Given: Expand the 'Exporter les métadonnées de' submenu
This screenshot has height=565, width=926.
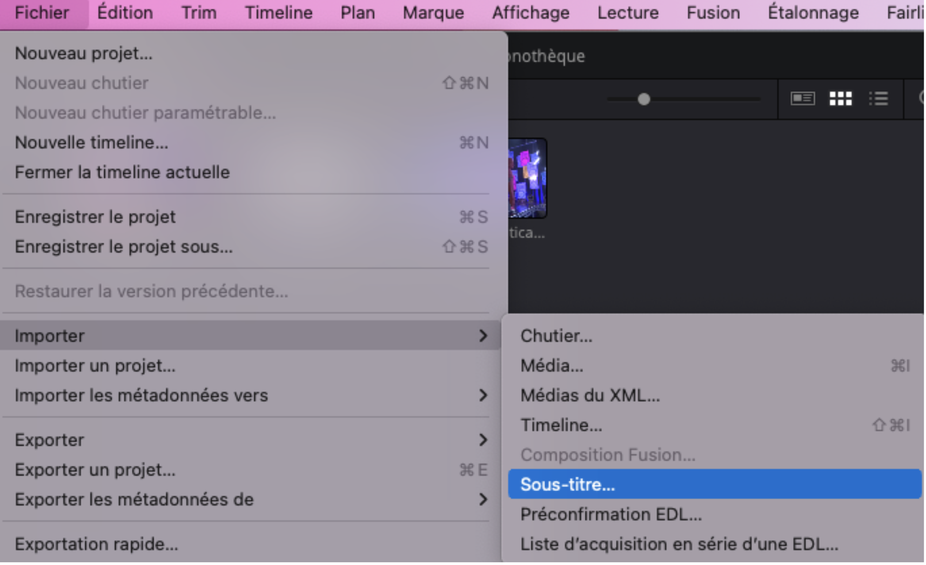Looking at the screenshot, I should (x=134, y=500).
